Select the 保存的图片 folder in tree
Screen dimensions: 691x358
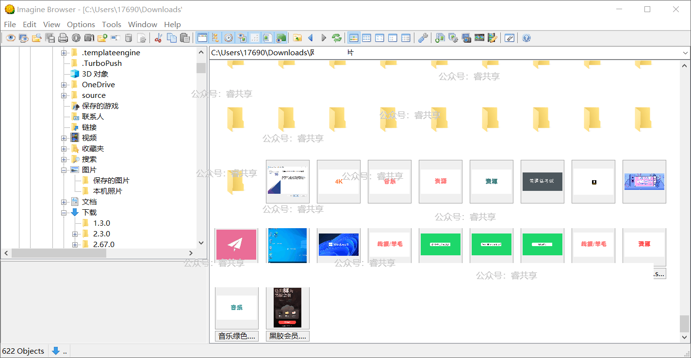click(111, 181)
